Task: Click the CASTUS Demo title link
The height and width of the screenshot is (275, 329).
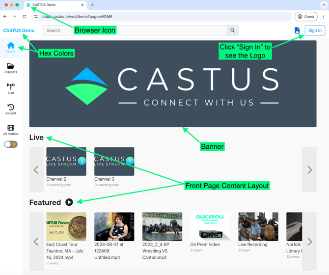Action: tap(19, 30)
